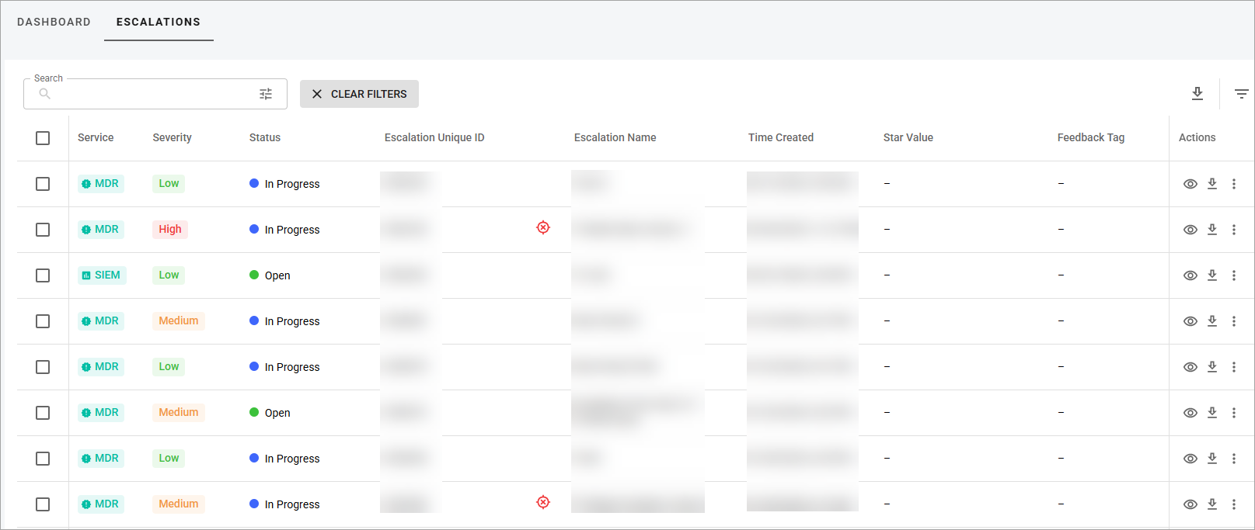Click the red target icon in the last Medium row
Screen dimensions: 1255x530
[543, 502]
